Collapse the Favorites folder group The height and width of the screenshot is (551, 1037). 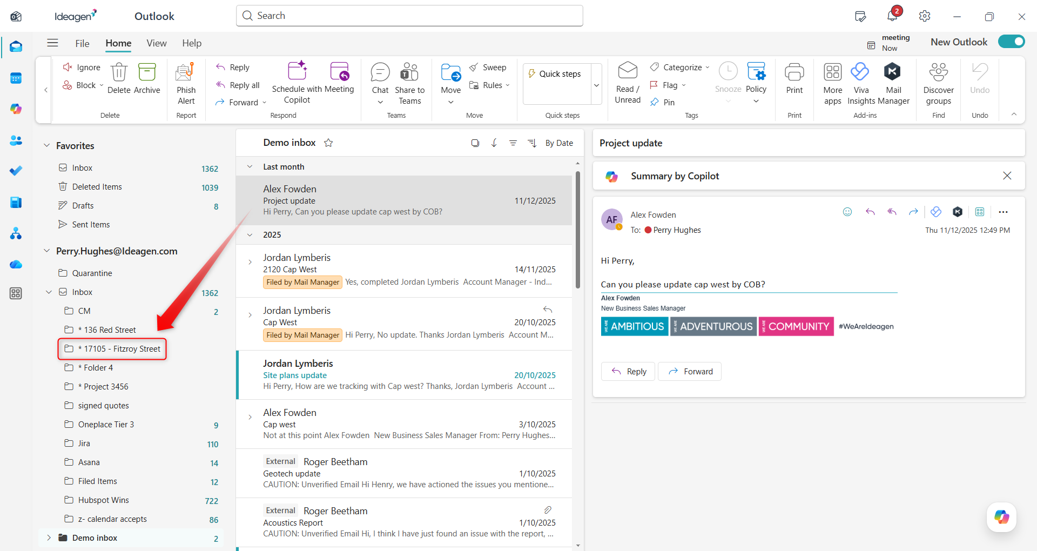(47, 146)
